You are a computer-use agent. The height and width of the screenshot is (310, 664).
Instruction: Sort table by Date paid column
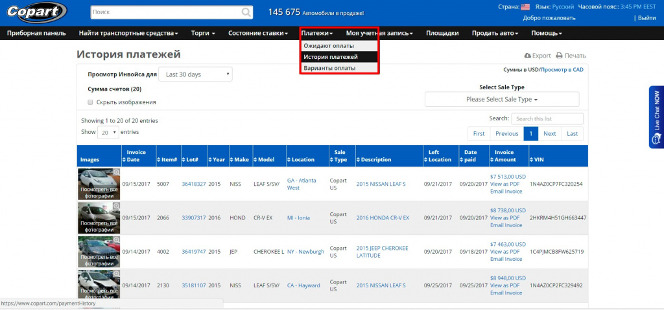(474, 155)
